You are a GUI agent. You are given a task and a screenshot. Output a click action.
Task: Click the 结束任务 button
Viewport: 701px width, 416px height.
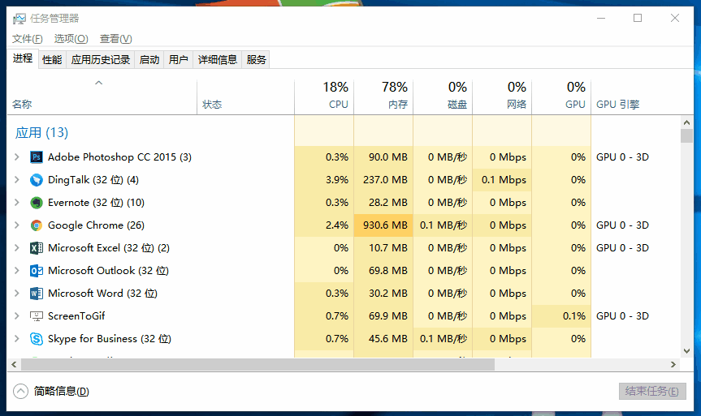tap(651, 392)
